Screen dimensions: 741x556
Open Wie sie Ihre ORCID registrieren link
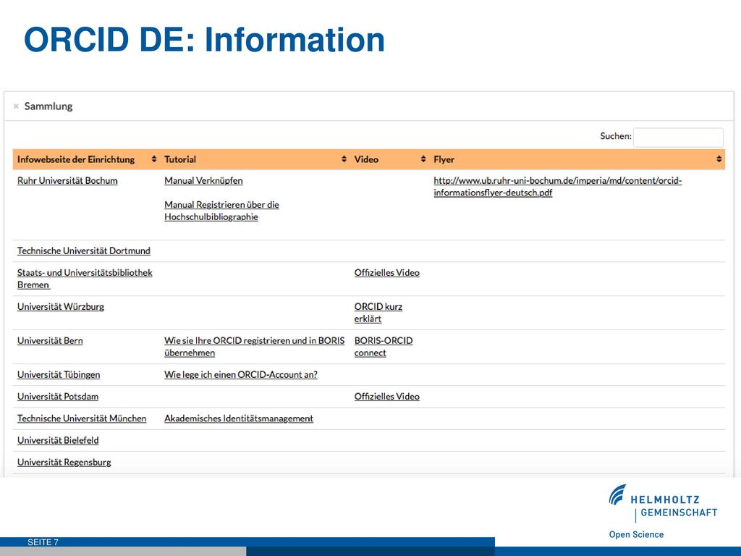[x=254, y=347]
